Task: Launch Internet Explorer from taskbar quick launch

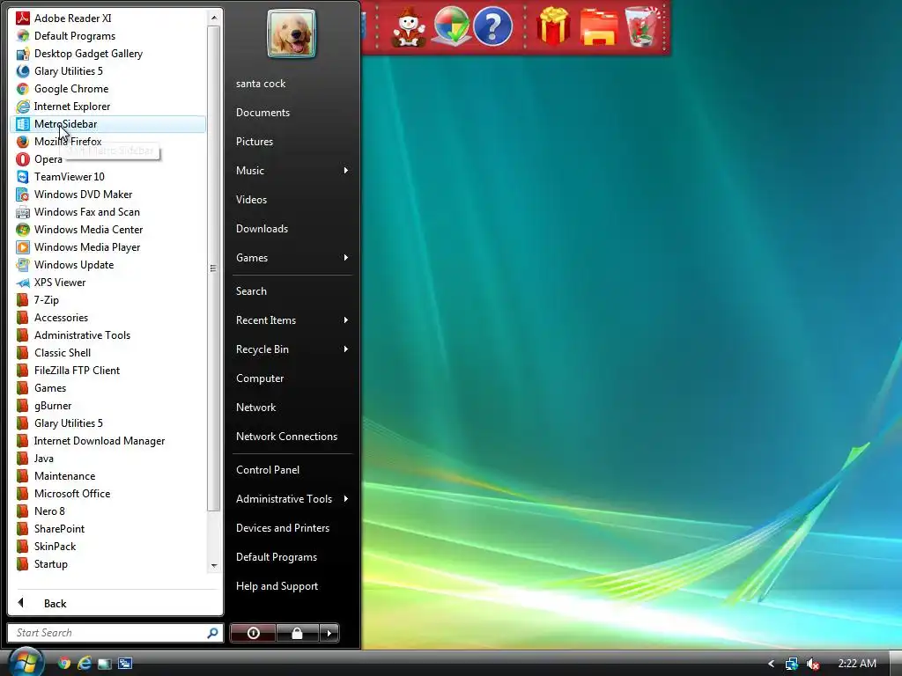Action: click(x=85, y=664)
